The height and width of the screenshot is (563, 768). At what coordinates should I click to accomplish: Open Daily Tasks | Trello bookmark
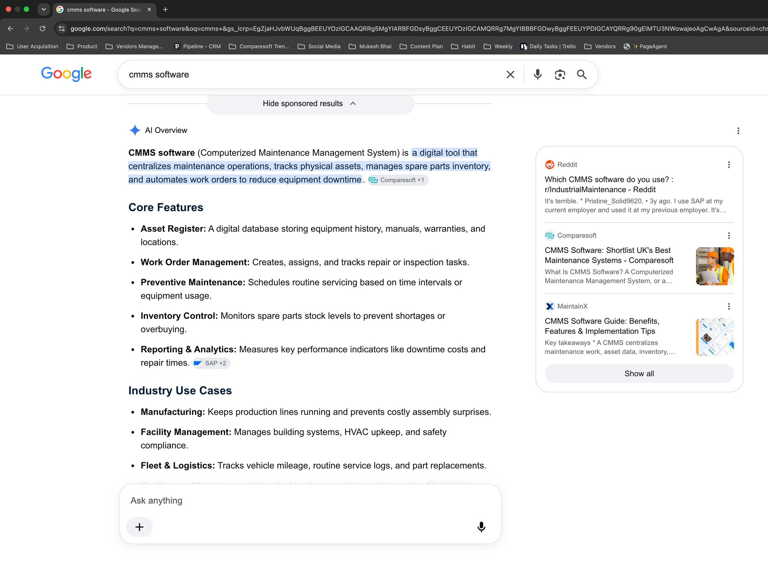click(x=548, y=46)
